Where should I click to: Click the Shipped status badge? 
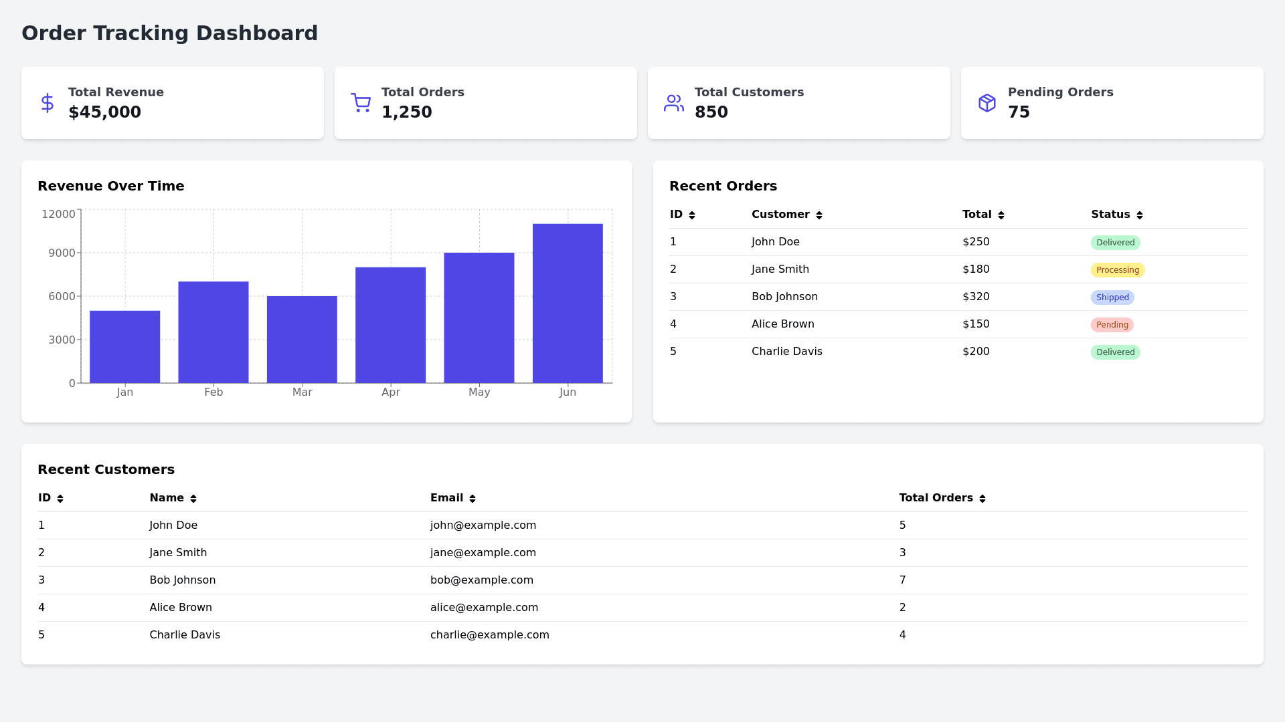1112,297
